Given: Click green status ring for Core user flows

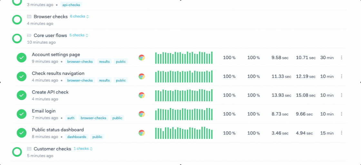Looking at the screenshot, I should point(17,39).
